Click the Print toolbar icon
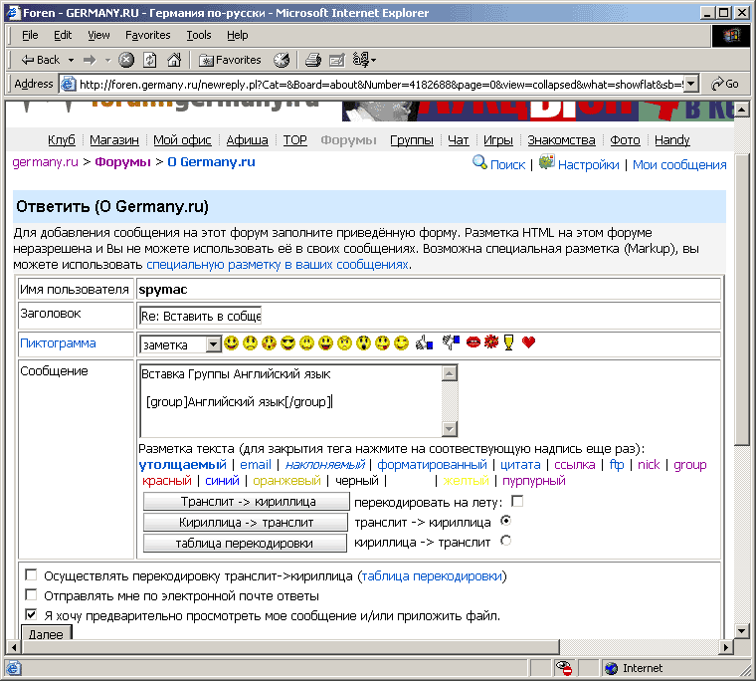 [x=313, y=60]
